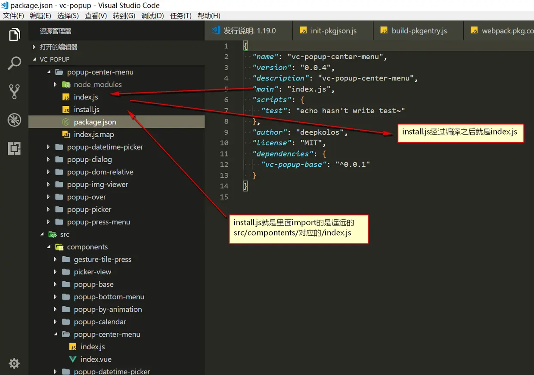
Task: Collapse the components folder arrow
Action: pos(49,247)
